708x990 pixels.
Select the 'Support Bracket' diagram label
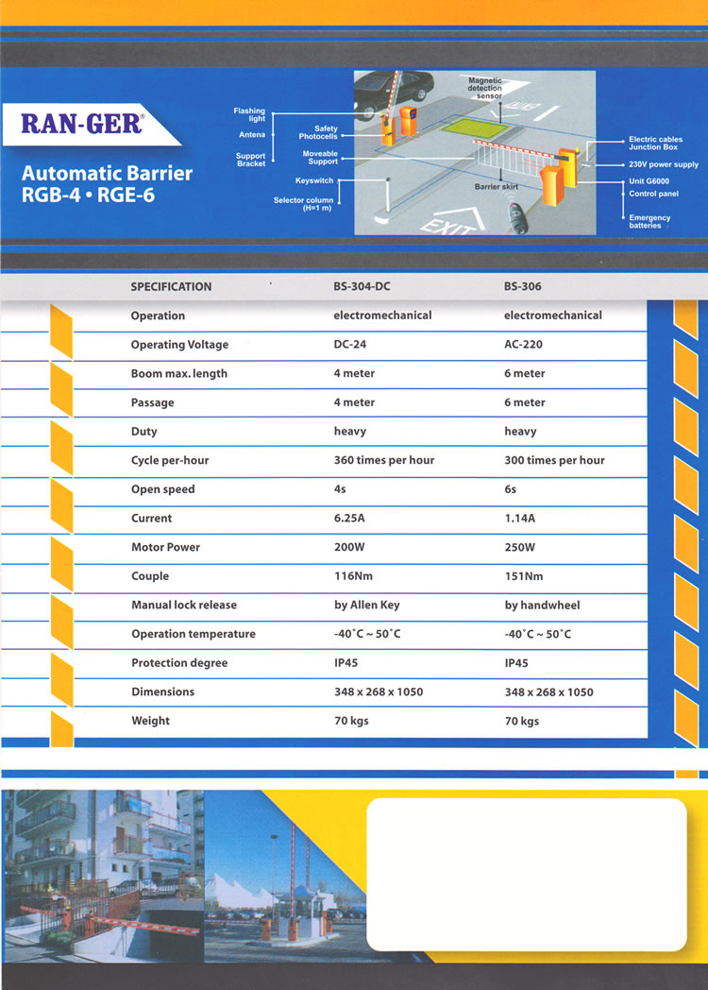click(x=250, y=160)
